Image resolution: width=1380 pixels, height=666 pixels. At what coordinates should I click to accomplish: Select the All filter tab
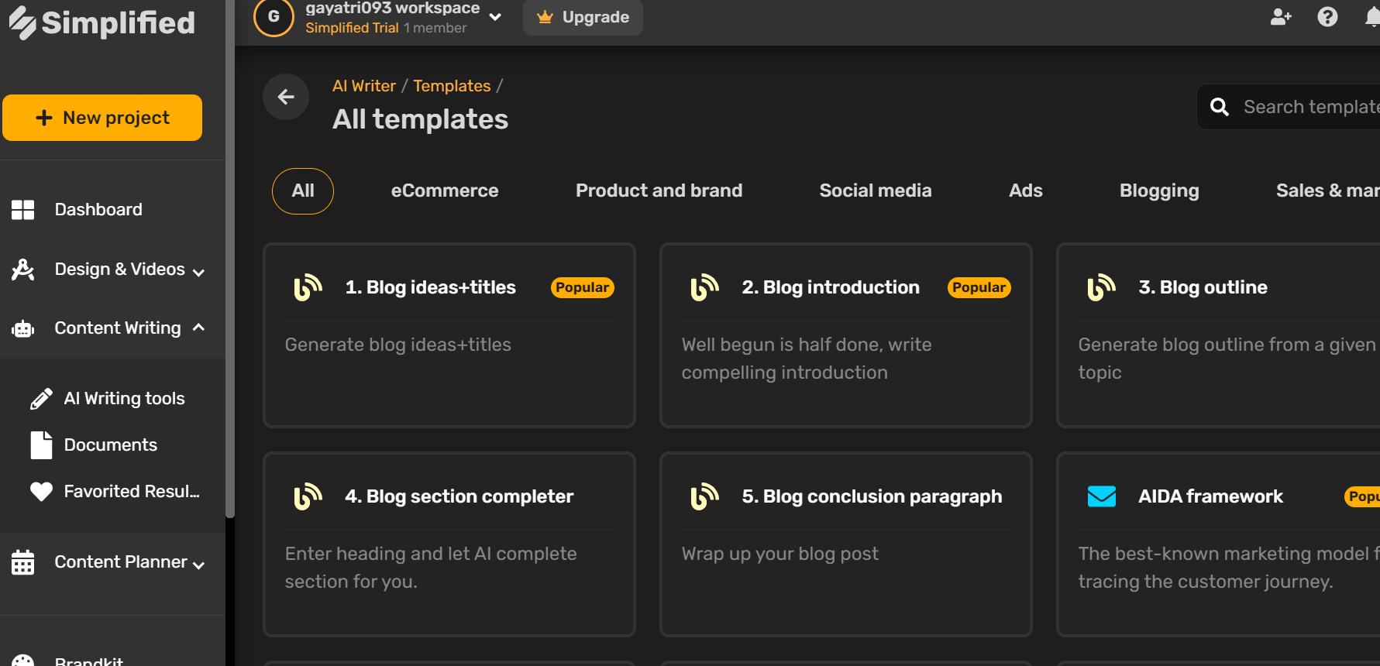pos(303,191)
